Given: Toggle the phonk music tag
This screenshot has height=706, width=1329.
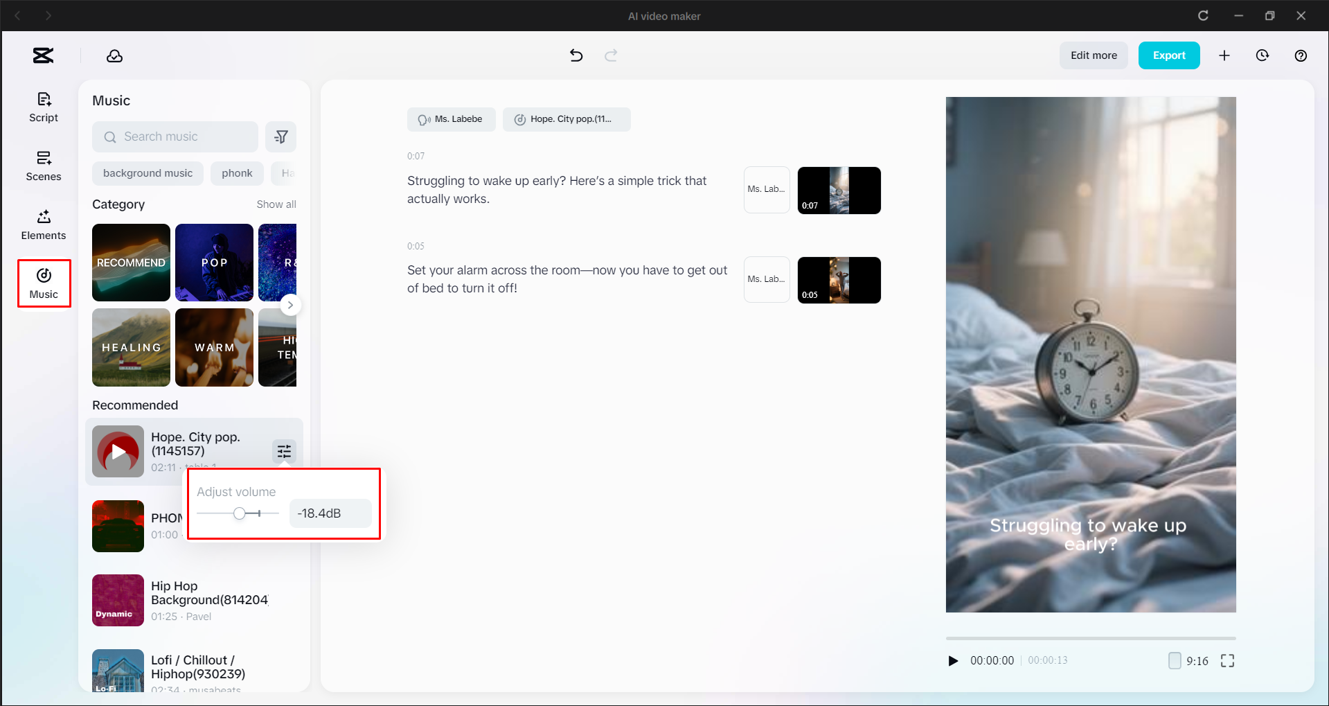Looking at the screenshot, I should click(x=237, y=173).
